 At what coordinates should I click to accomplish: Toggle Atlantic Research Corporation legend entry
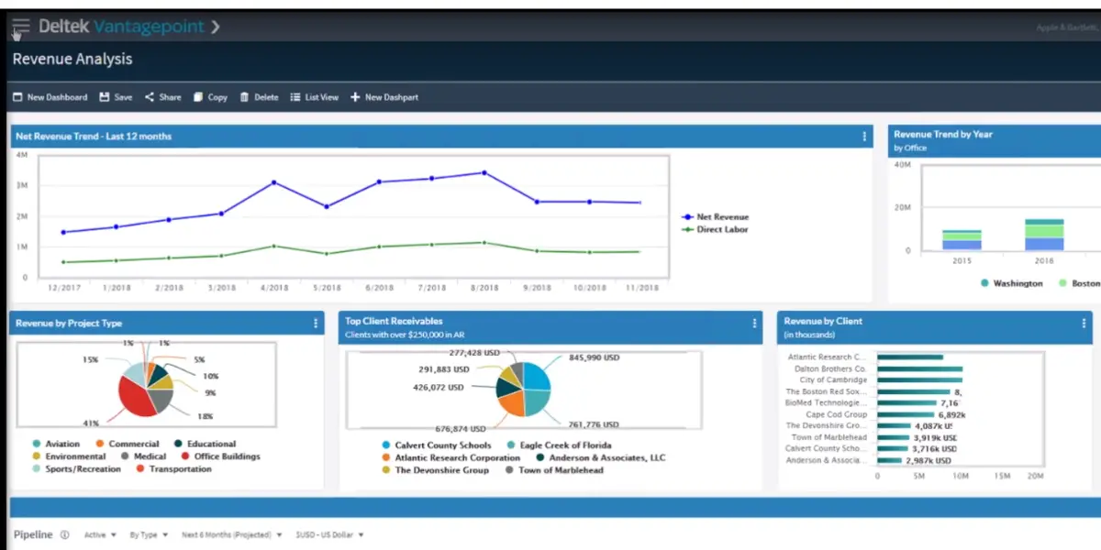(x=450, y=457)
